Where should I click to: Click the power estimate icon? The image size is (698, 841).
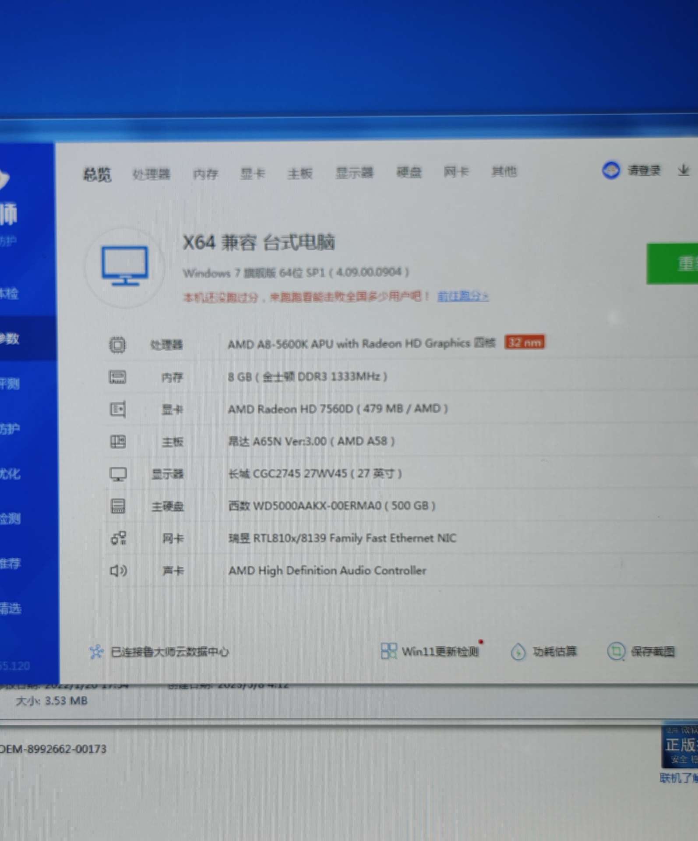[518, 652]
